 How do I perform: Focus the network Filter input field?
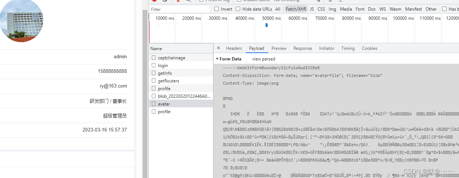[180, 9]
